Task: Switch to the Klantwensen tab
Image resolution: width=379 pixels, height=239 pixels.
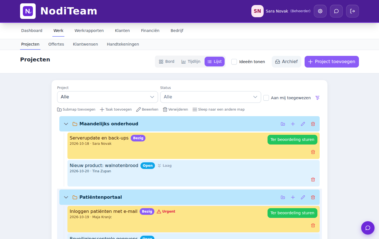Action: point(86,44)
